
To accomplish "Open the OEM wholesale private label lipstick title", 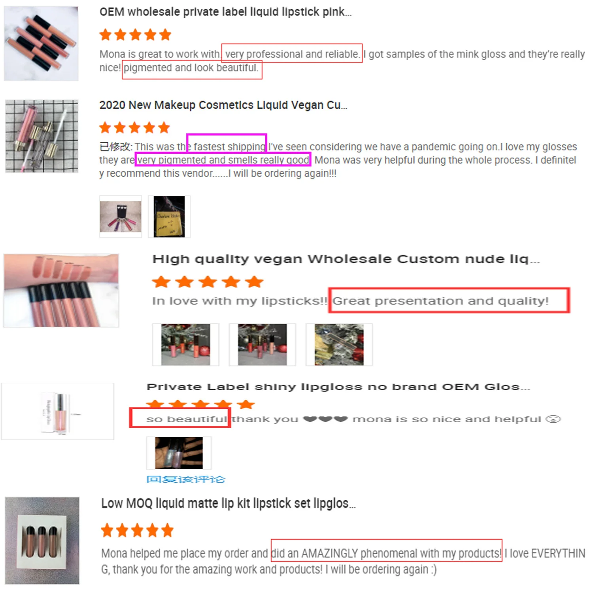I will point(225,12).
